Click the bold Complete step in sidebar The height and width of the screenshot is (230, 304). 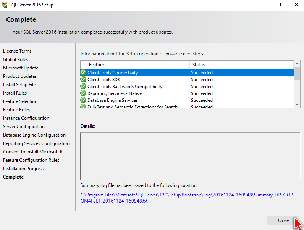(x=13, y=177)
